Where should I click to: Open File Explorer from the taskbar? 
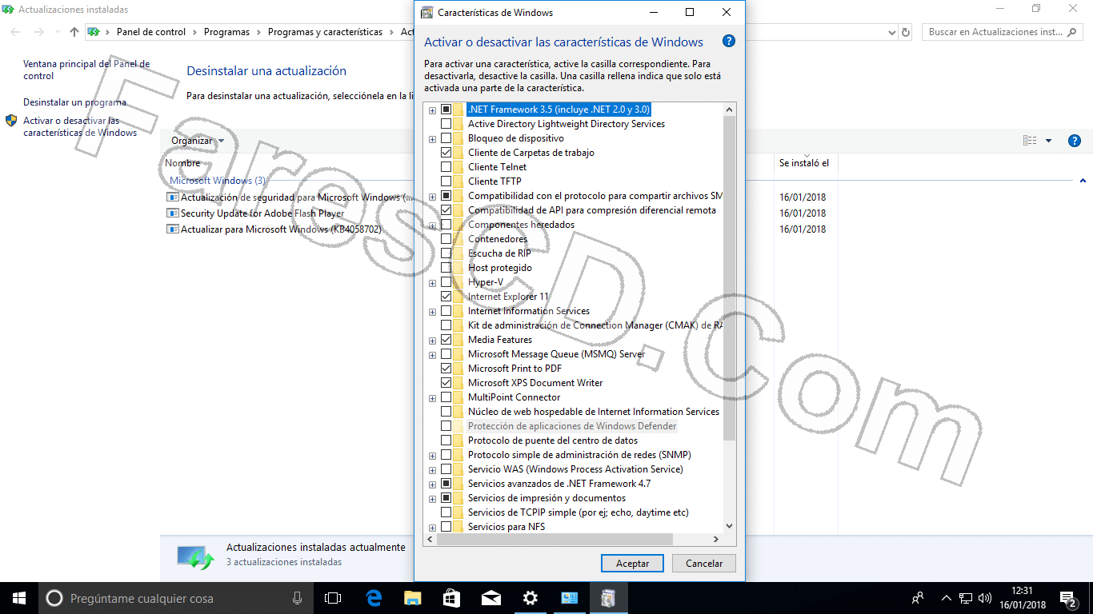click(413, 598)
